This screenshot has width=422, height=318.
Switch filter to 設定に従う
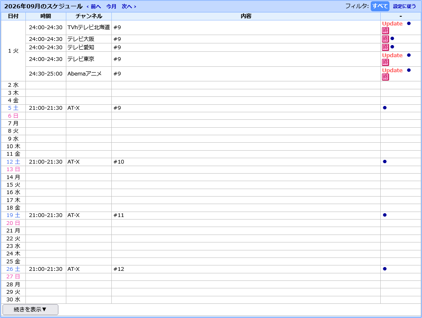404,6
